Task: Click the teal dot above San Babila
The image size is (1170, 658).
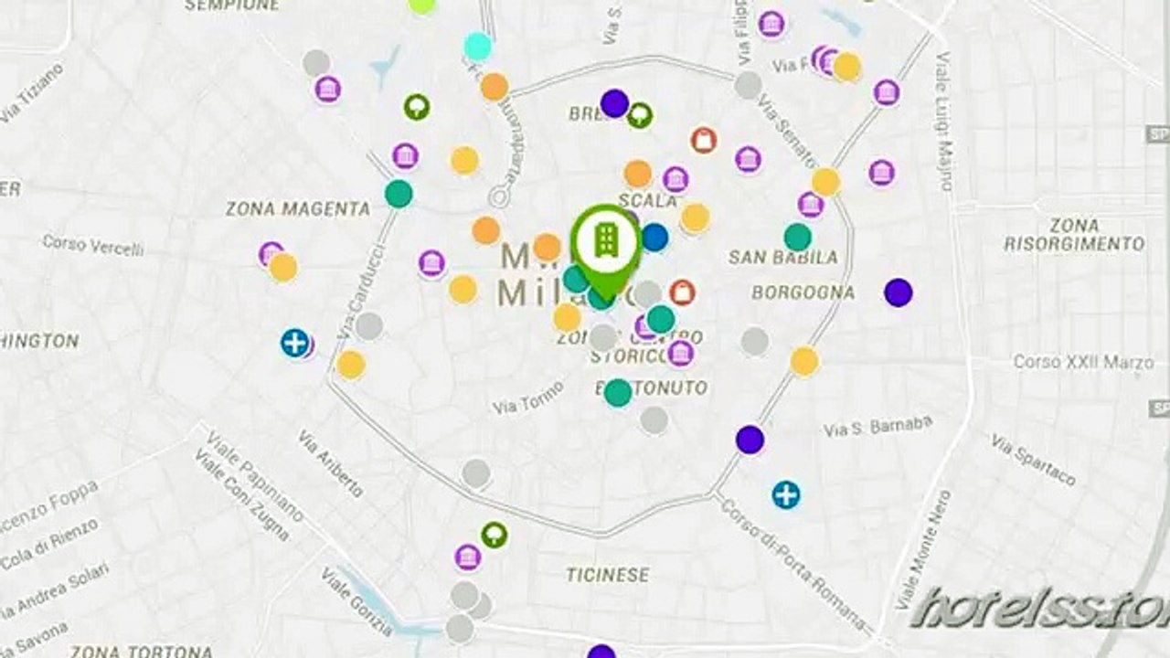Action: [798, 237]
